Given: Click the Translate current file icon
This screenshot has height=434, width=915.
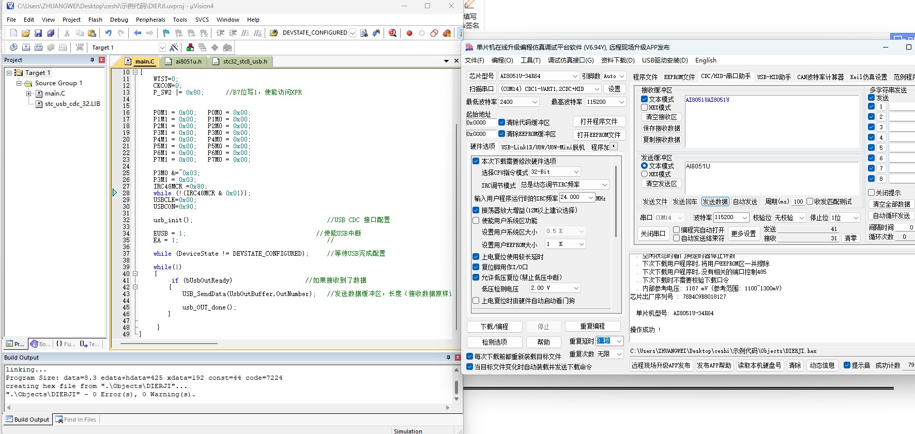Looking at the screenshot, I should [13, 48].
